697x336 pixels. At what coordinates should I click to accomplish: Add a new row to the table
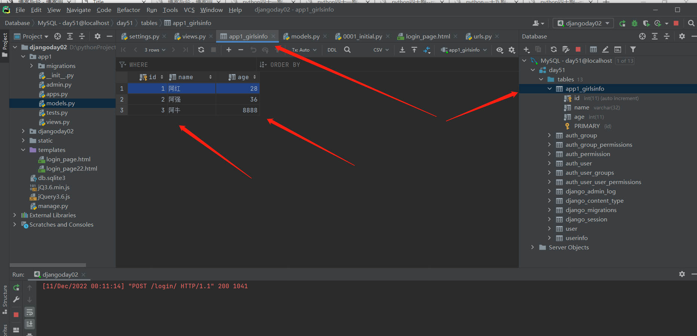coord(229,50)
